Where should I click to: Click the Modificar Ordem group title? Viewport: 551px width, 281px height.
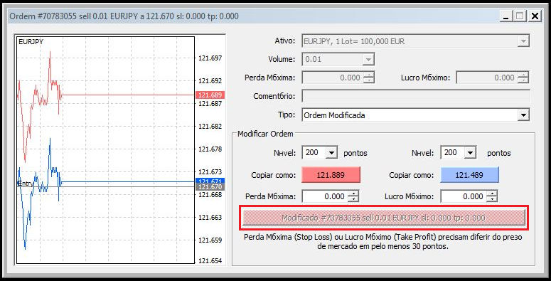coord(265,134)
